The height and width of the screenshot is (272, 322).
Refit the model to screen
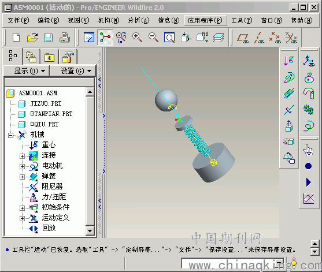click(169, 38)
